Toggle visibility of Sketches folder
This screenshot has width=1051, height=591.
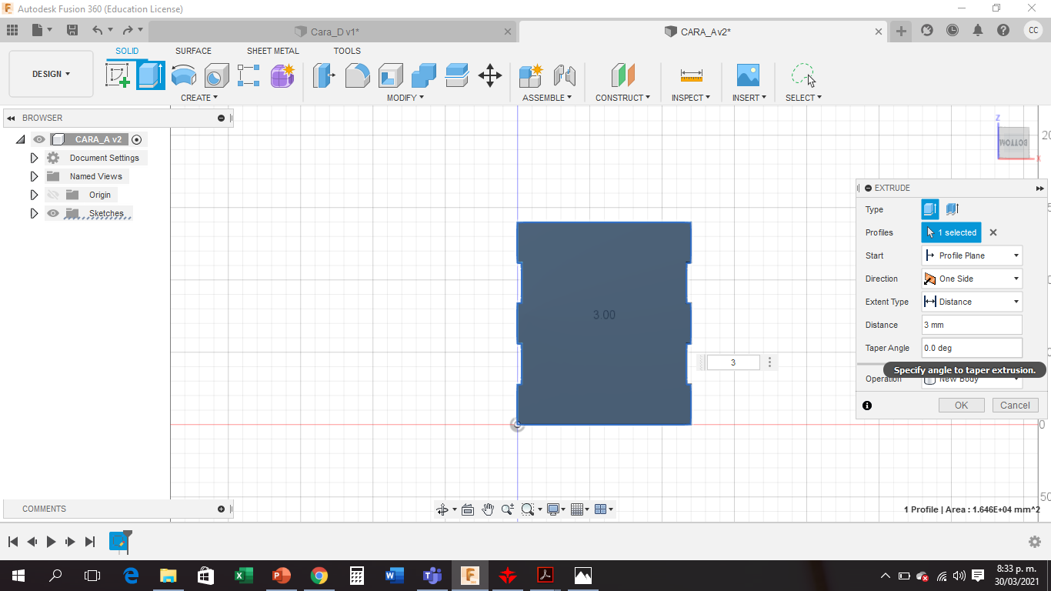[x=52, y=213]
